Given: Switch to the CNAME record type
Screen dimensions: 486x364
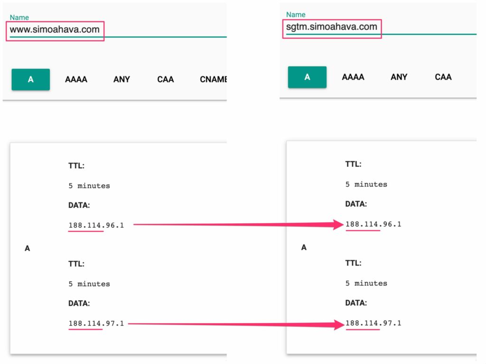Looking at the screenshot, I should [x=213, y=79].
